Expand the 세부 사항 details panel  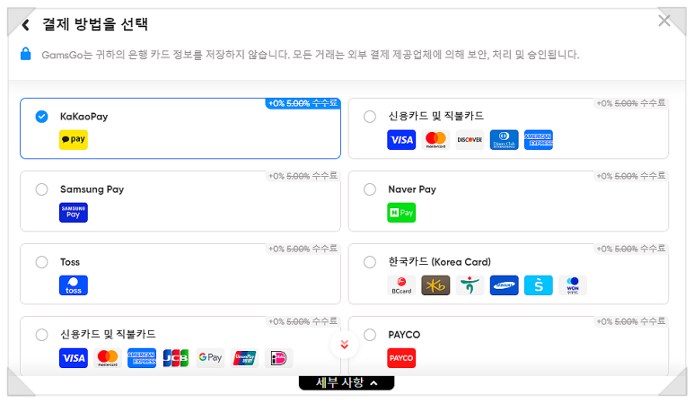[x=347, y=382]
